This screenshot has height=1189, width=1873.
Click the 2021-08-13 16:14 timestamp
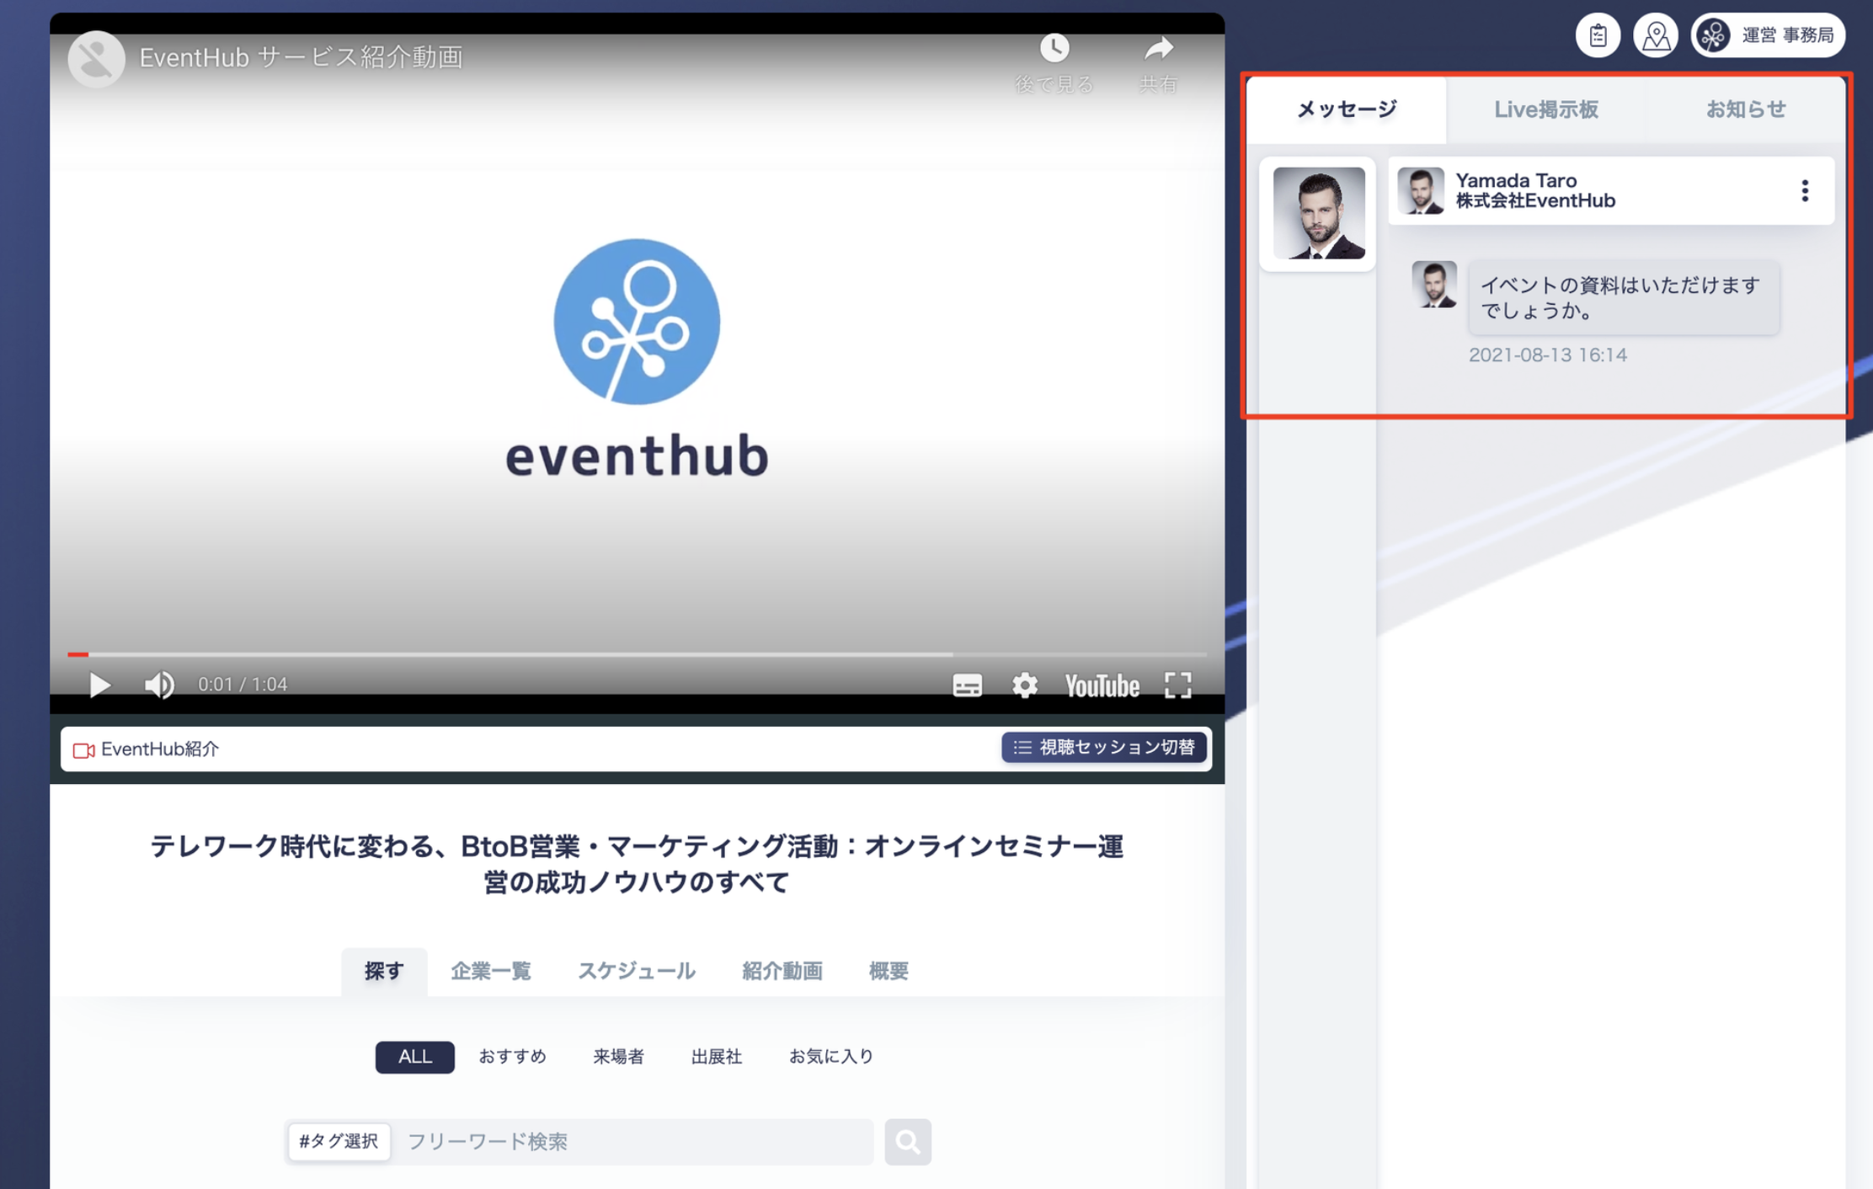[1547, 355]
